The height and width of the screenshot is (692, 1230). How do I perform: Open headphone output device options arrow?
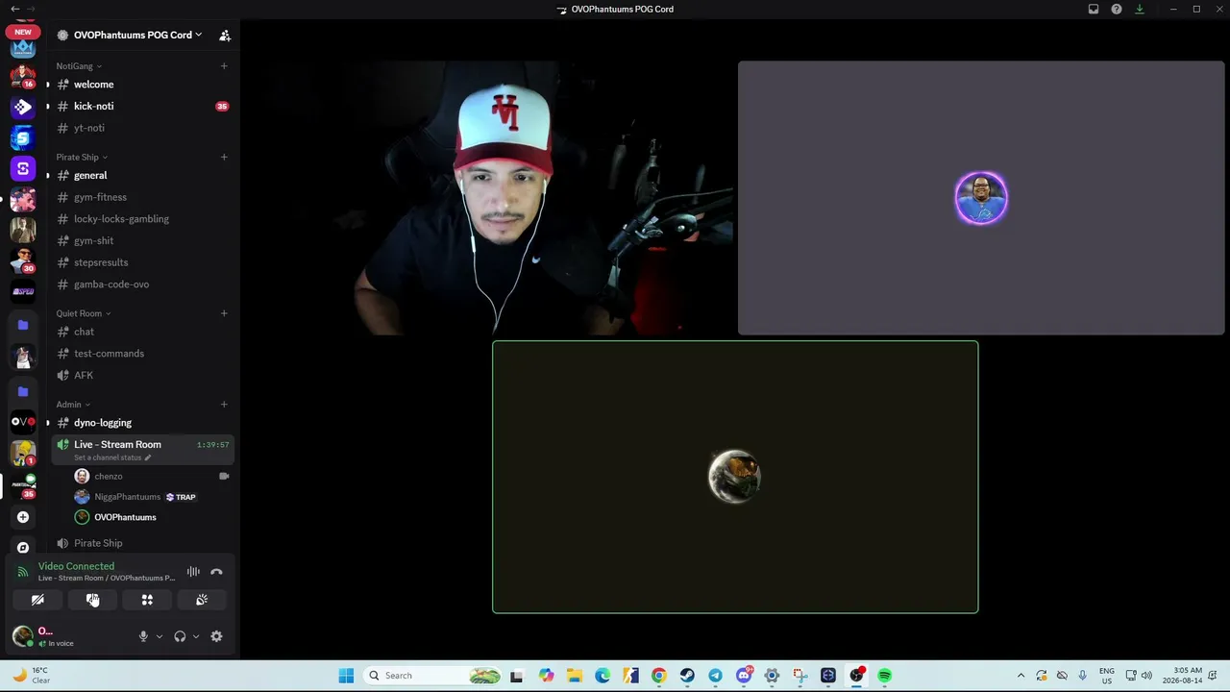196,636
